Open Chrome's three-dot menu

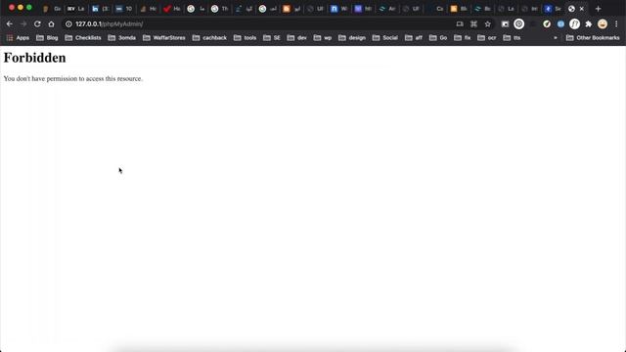tap(616, 23)
